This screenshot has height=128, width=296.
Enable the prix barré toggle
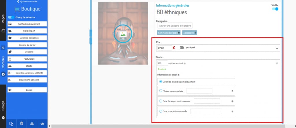point(181,48)
